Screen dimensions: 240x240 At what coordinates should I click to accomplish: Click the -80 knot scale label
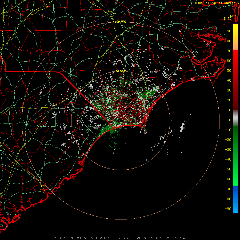coord(228,199)
